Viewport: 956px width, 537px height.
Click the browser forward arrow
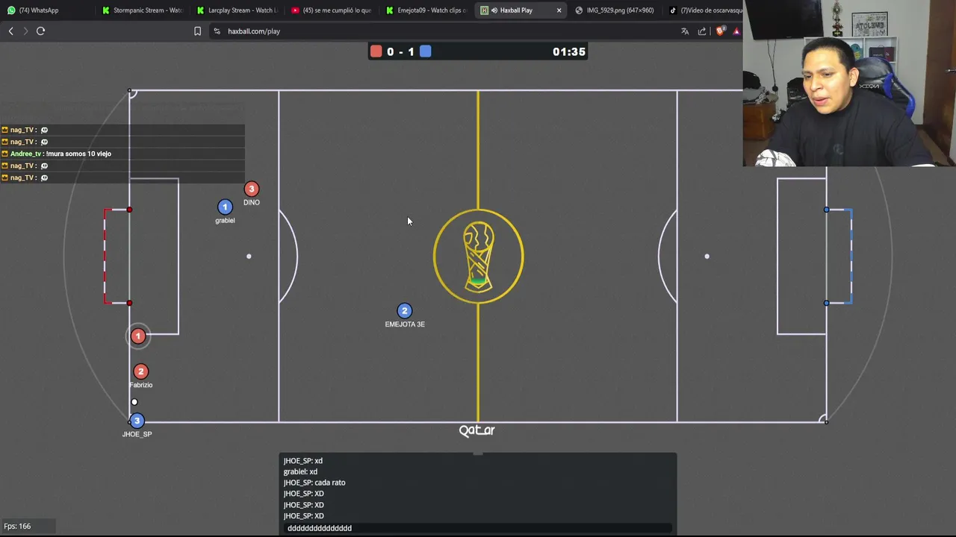pos(25,31)
